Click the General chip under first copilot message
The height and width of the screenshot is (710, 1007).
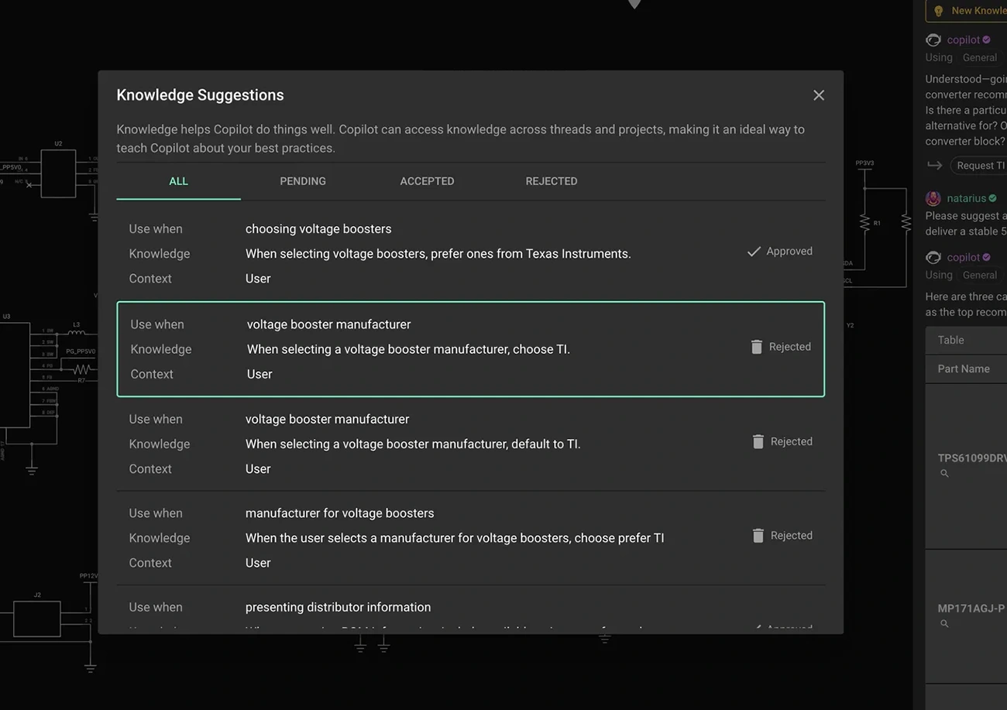click(x=979, y=58)
